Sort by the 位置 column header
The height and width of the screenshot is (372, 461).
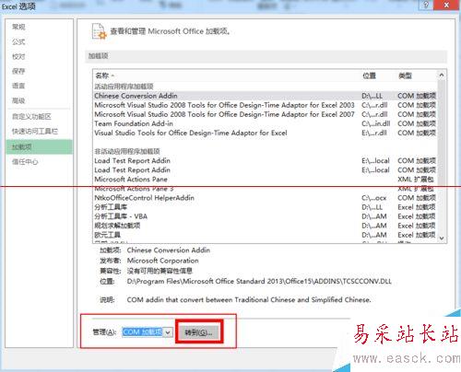(x=369, y=76)
